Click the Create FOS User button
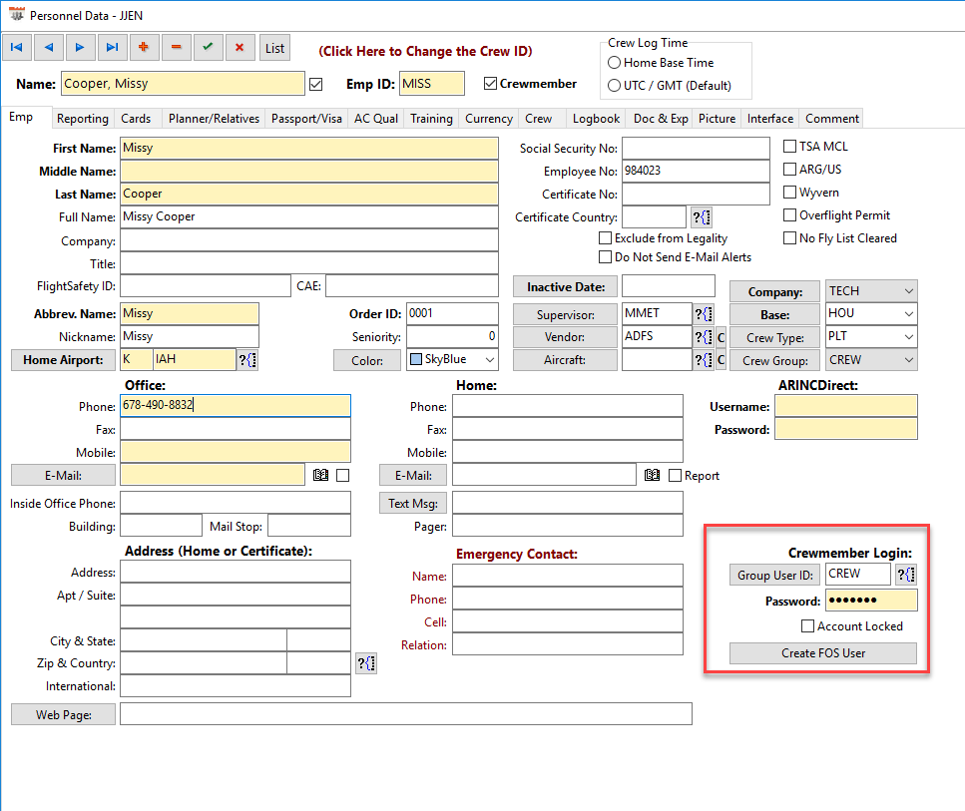 coord(822,653)
